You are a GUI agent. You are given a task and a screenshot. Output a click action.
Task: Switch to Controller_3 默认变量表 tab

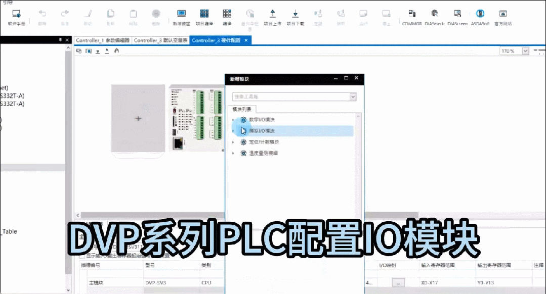tap(160, 40)
